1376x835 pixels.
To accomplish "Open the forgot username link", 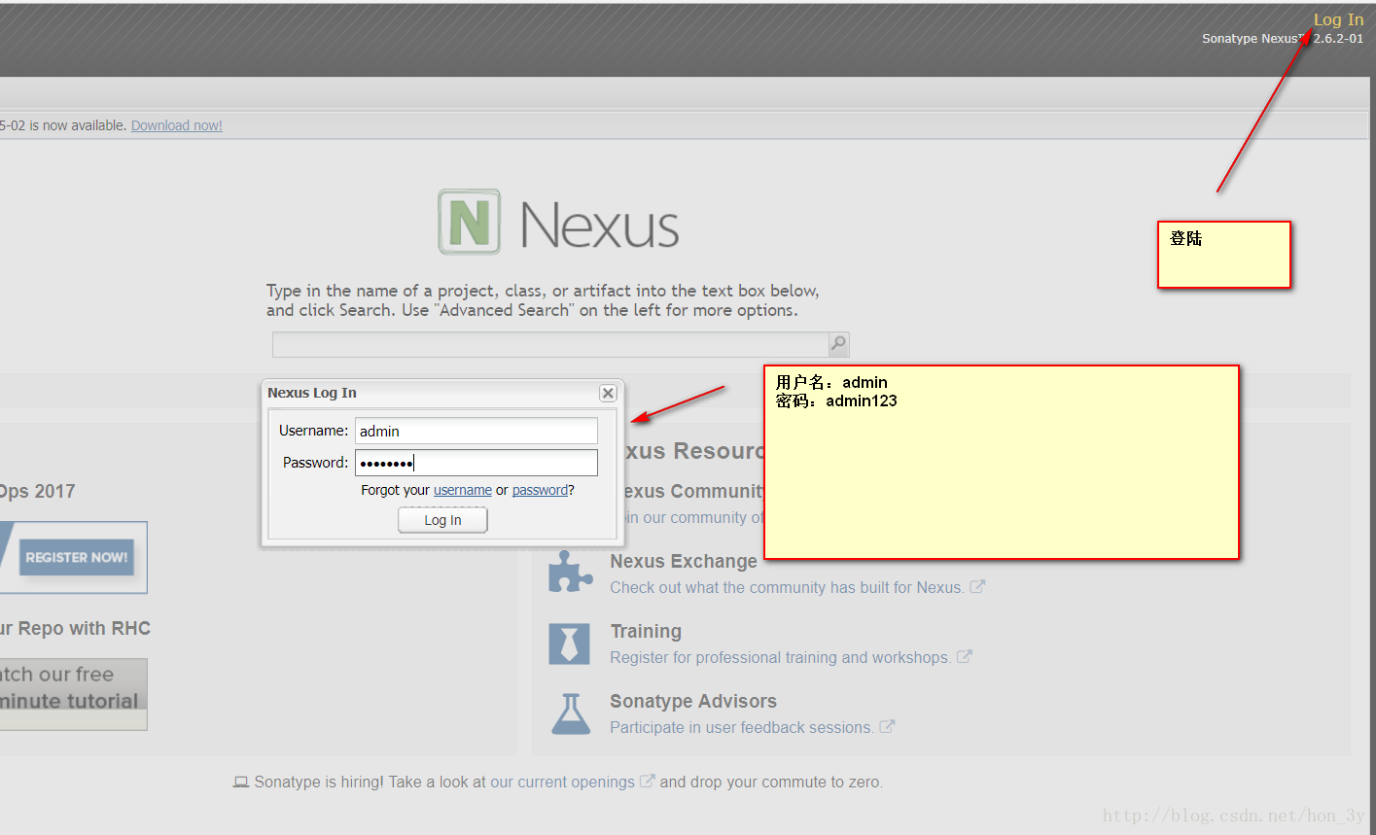I will (463, 490).
